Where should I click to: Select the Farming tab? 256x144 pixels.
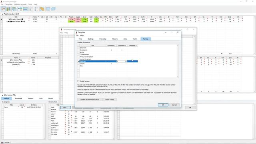coord(146,39)
